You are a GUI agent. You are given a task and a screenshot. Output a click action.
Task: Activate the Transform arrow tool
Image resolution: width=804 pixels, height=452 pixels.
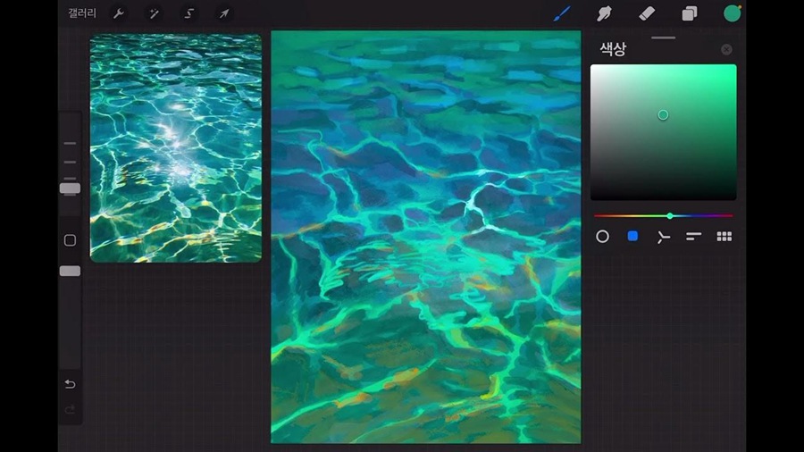pyautogui.click(x=224, y=13)
